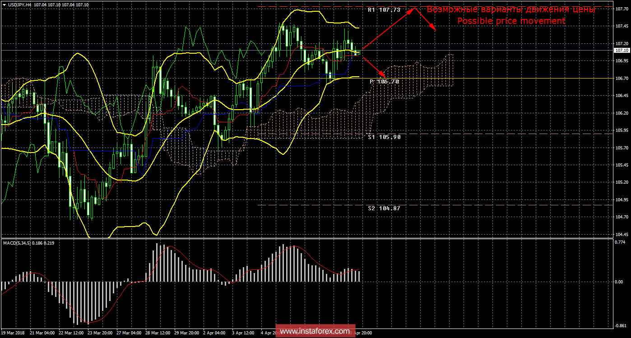The height and width of the screenshot is (338, 631).
Task: Click the 23 Mar 20:00 time label
Action: (100, 333)
